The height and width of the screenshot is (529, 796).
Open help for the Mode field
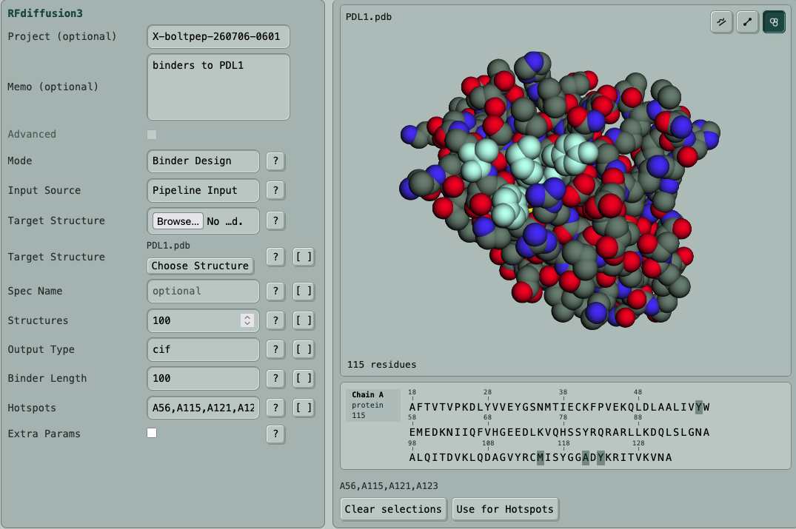click(x=275, y=161)
